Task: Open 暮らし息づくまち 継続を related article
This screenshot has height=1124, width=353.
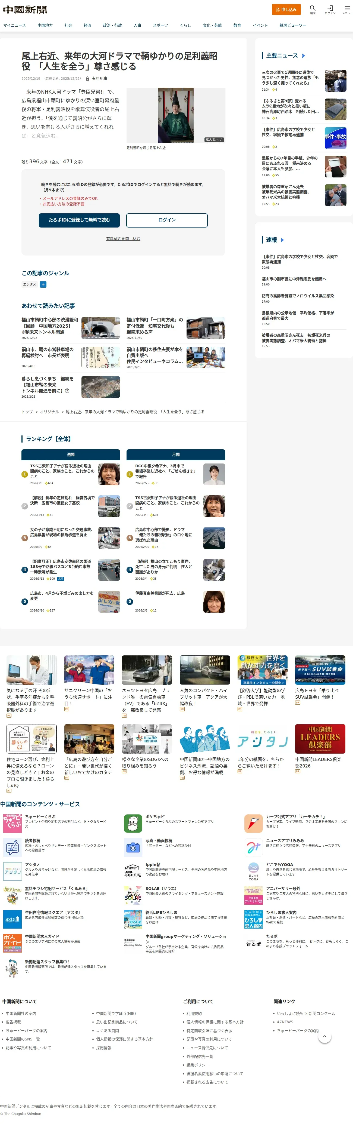Action: [48, 385]
